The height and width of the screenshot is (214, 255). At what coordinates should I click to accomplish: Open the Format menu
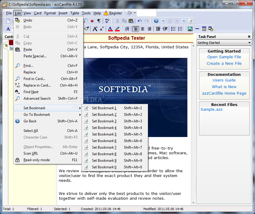coord(50,13)
